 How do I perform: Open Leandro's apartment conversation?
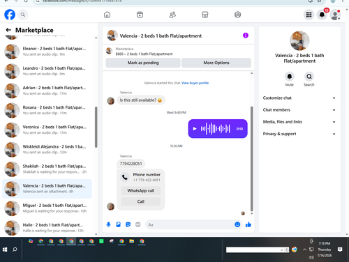coord(47,71)
